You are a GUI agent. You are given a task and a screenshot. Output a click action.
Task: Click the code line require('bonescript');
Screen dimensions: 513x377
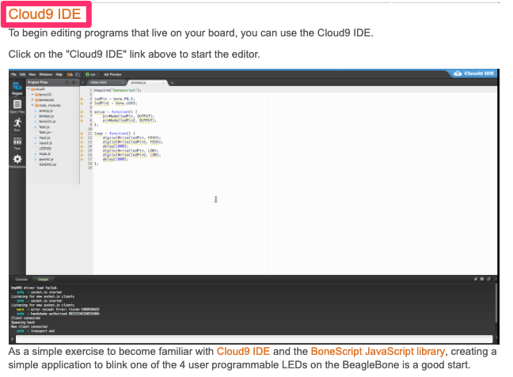click(117, 90)
